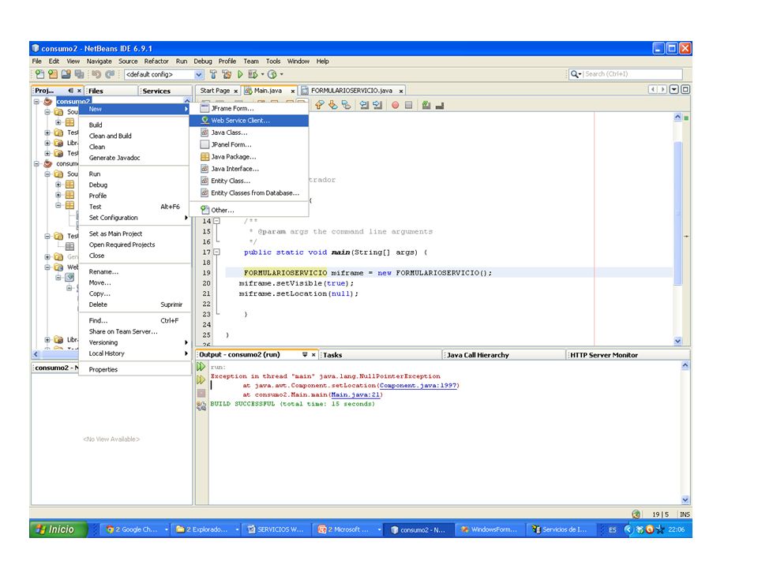Click the Toggle Highlight Search editor icon
Viewport: 758px width, 568px height.
pyautogui.click(x=346, y=105)
